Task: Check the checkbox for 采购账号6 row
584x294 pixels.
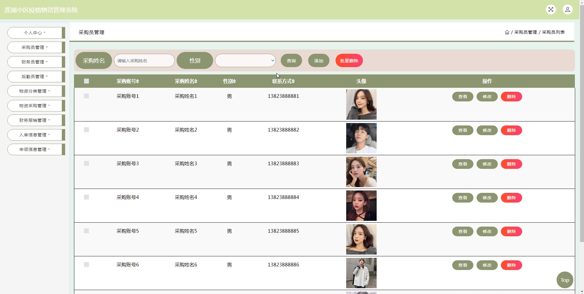Action: point(86,265)
